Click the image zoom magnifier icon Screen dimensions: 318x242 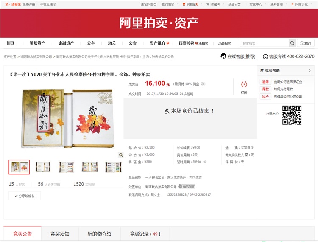tap(121, 155)
